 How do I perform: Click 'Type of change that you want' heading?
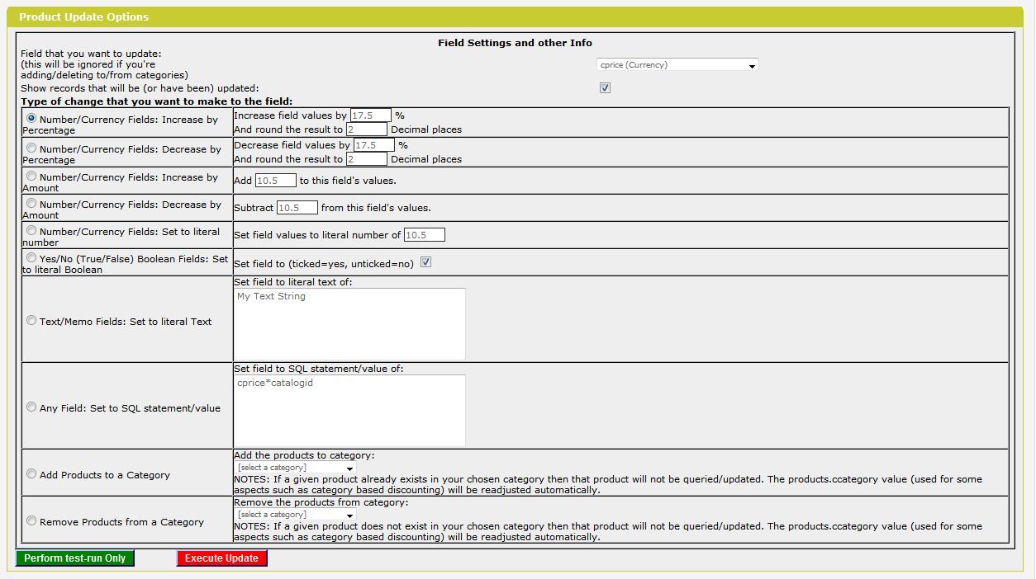(156, 101)
